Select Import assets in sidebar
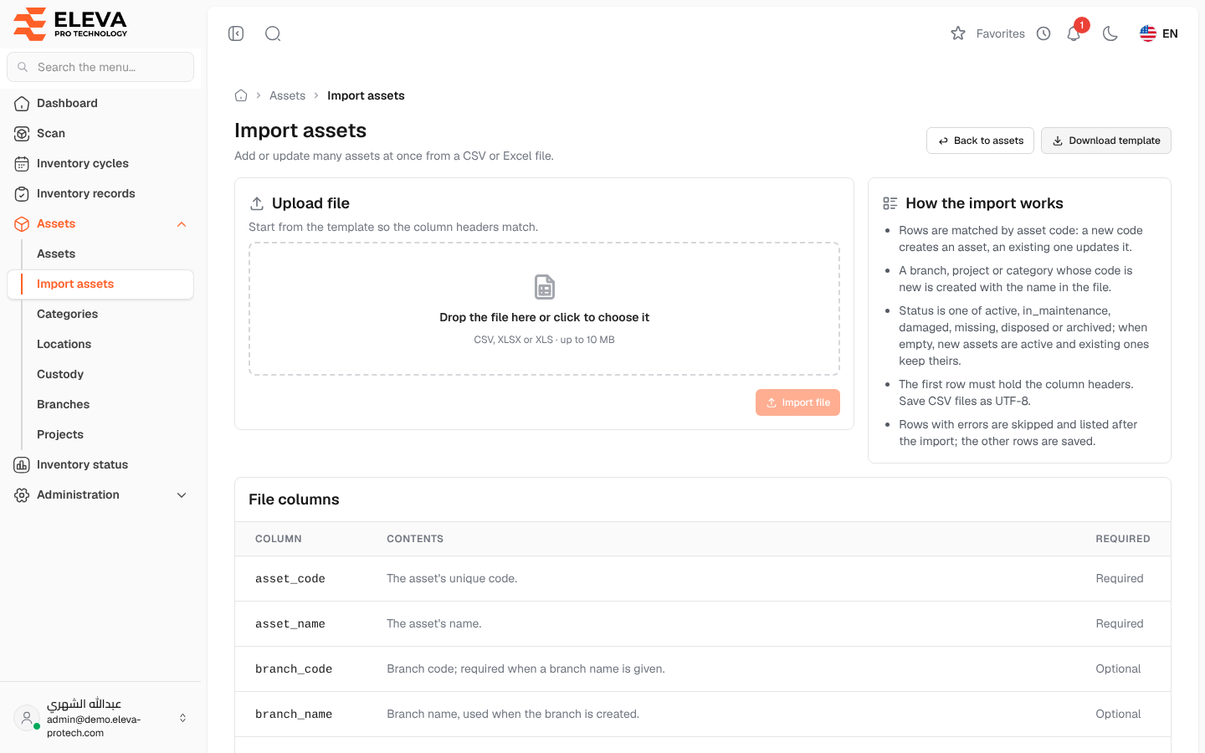Screen dimensions: 1205x753 [100, 284]
